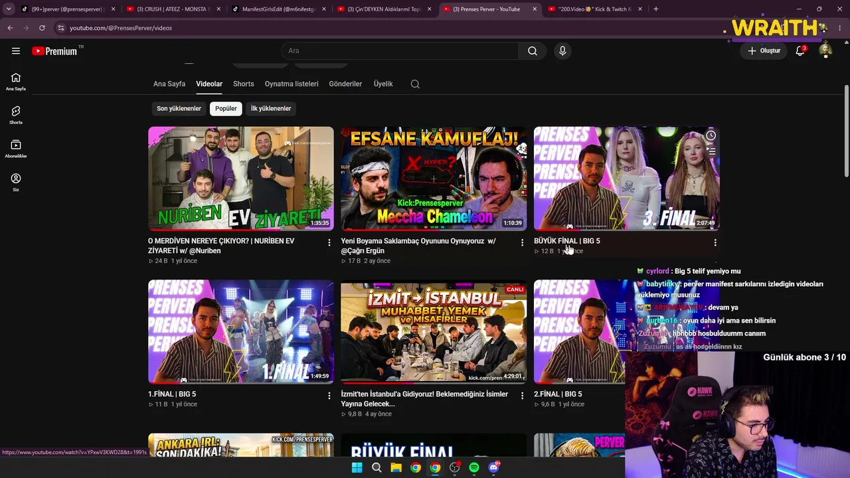This screenshot has height=478, width=850.
Task: Sort videos by Son yüklenenler
Action: tap(179, 108)
